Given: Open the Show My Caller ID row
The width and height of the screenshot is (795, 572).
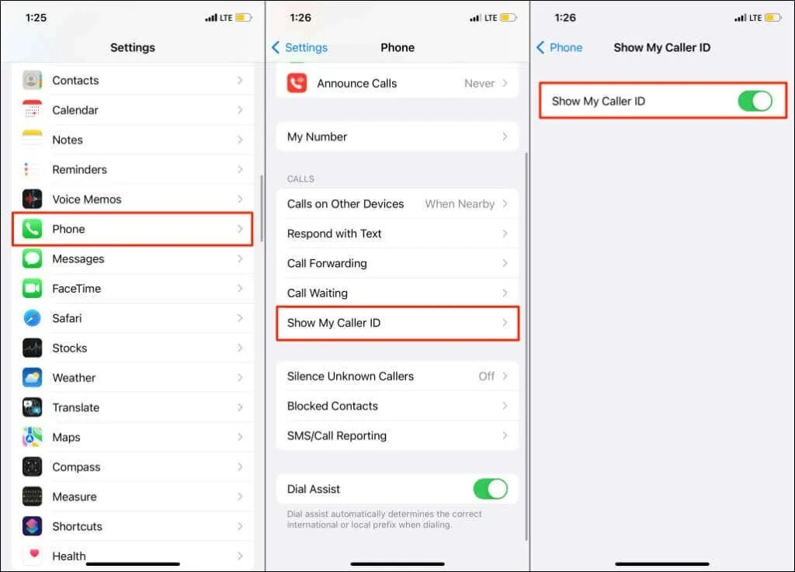Looking at the screenshot, I should pos(397,323).
